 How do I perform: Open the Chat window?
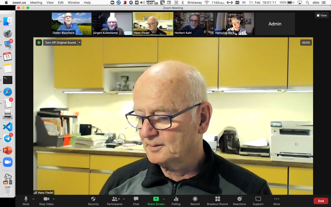(x=136, y=201)
